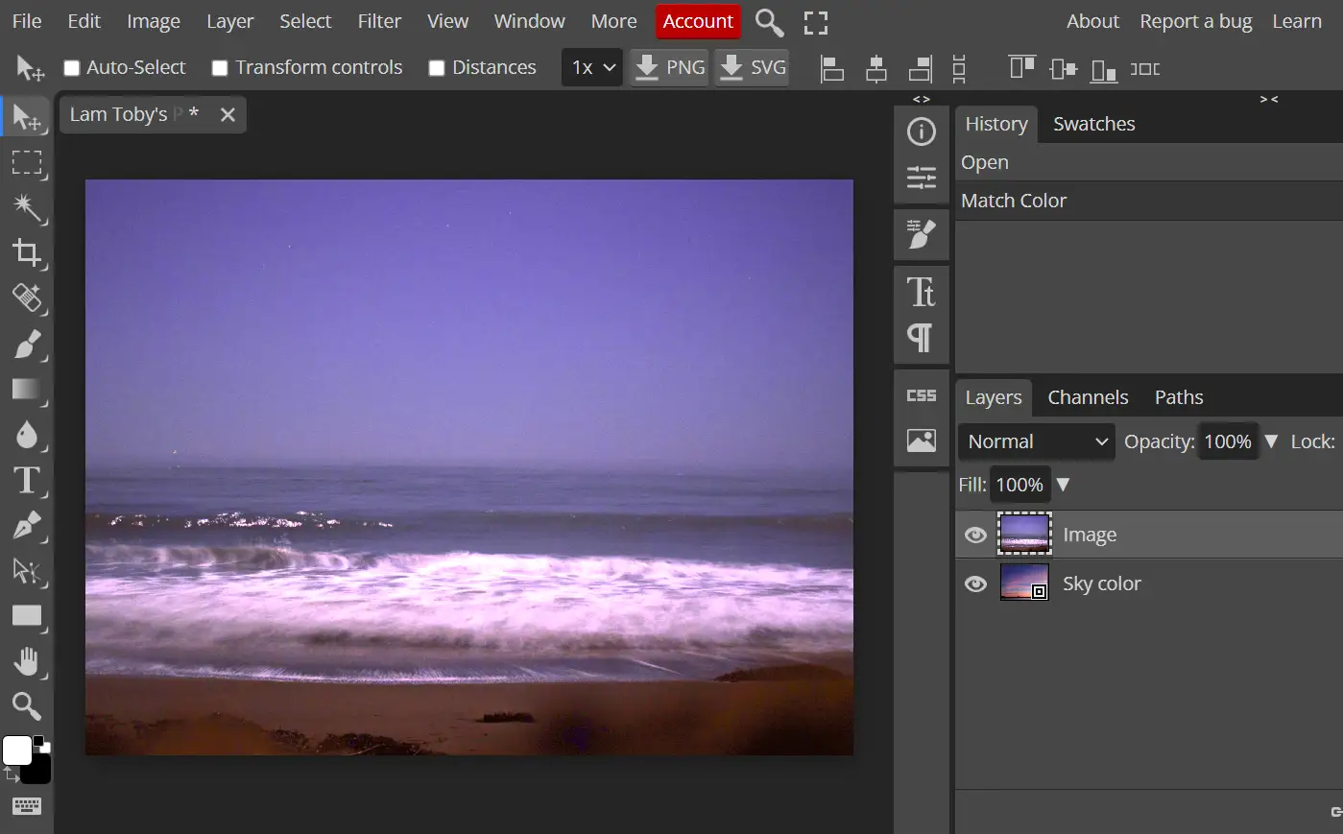Open the Image menu
Image resolution: width=1343 pixels, height=834 pixels.
click(154, 21)
